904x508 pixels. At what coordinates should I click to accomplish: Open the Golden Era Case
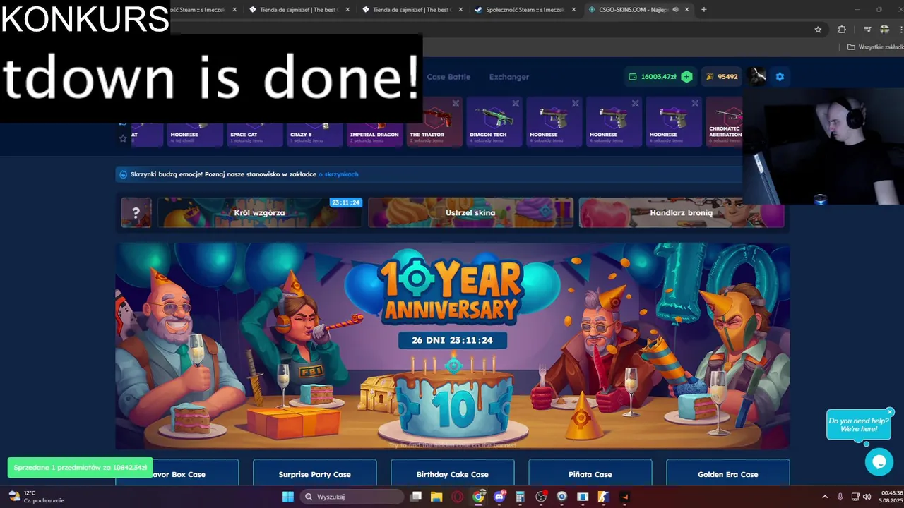click(727, 474)
